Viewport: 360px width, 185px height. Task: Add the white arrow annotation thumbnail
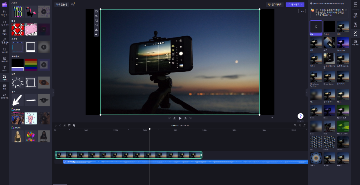point(18,100)
